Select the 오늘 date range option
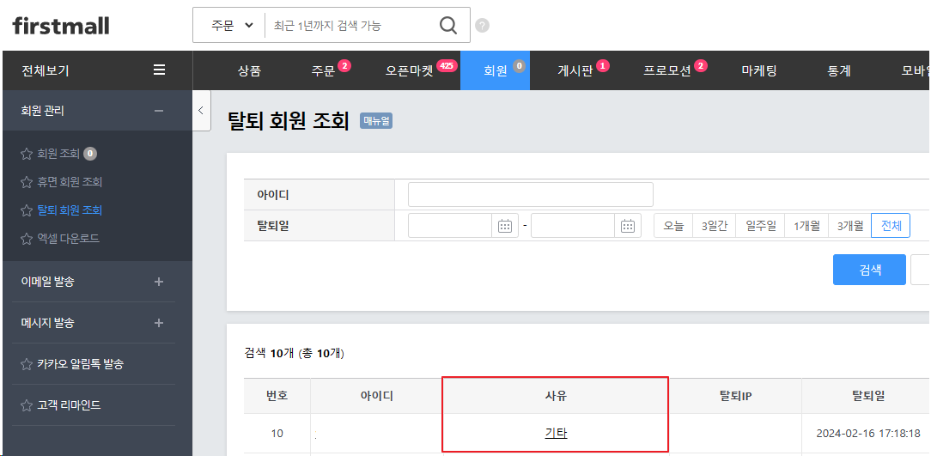The width and height of the screenshot is (931, 456). [673, 226]
